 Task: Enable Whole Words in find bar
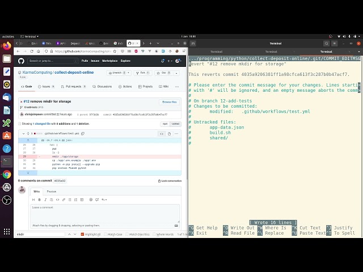pyautogui.click(x=163, y=234)
